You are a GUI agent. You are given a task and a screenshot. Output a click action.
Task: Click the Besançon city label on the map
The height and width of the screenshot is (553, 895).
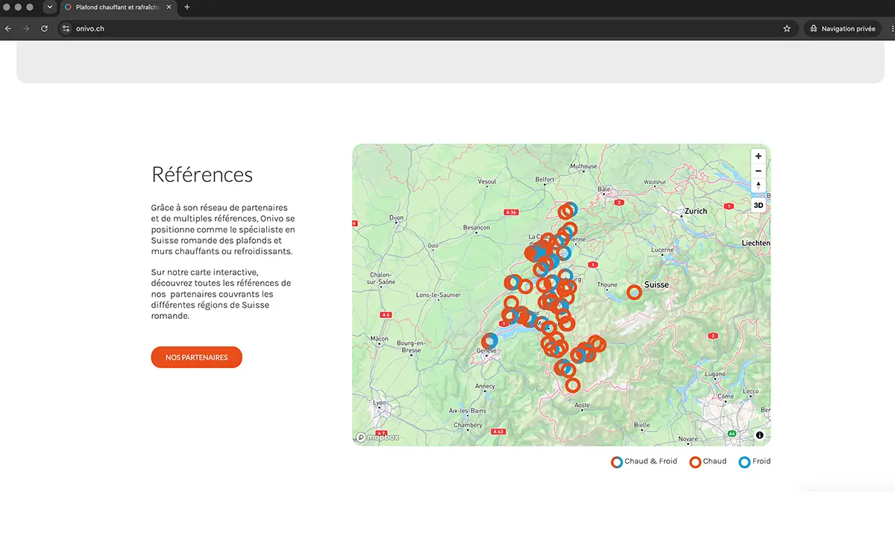(477, 227)
